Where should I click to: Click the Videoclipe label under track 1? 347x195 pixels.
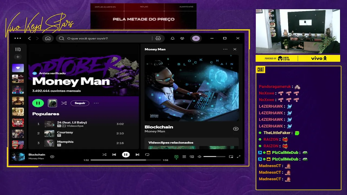[x=75, y=126]
